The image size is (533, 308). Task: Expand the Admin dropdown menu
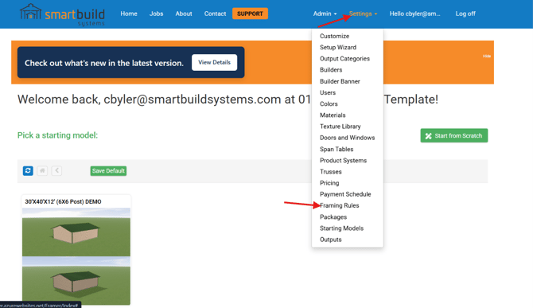325,14
